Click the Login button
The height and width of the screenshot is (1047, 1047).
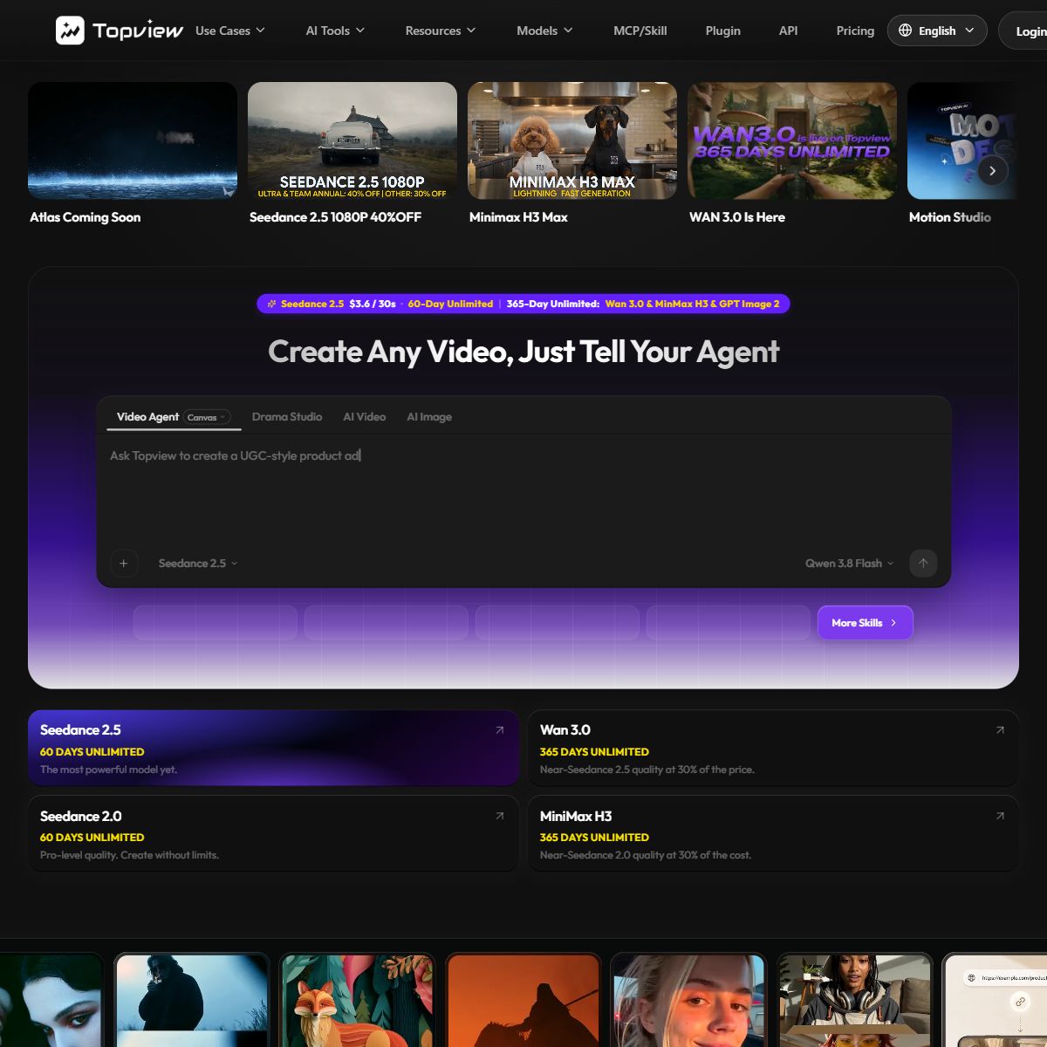click(x=1024, y=31)
